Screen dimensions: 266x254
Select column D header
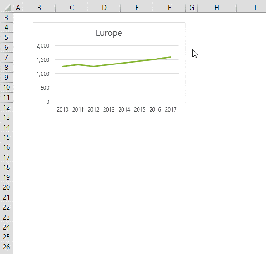point(104,8)
